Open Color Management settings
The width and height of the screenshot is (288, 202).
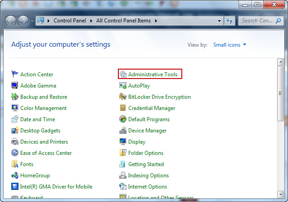43,108
